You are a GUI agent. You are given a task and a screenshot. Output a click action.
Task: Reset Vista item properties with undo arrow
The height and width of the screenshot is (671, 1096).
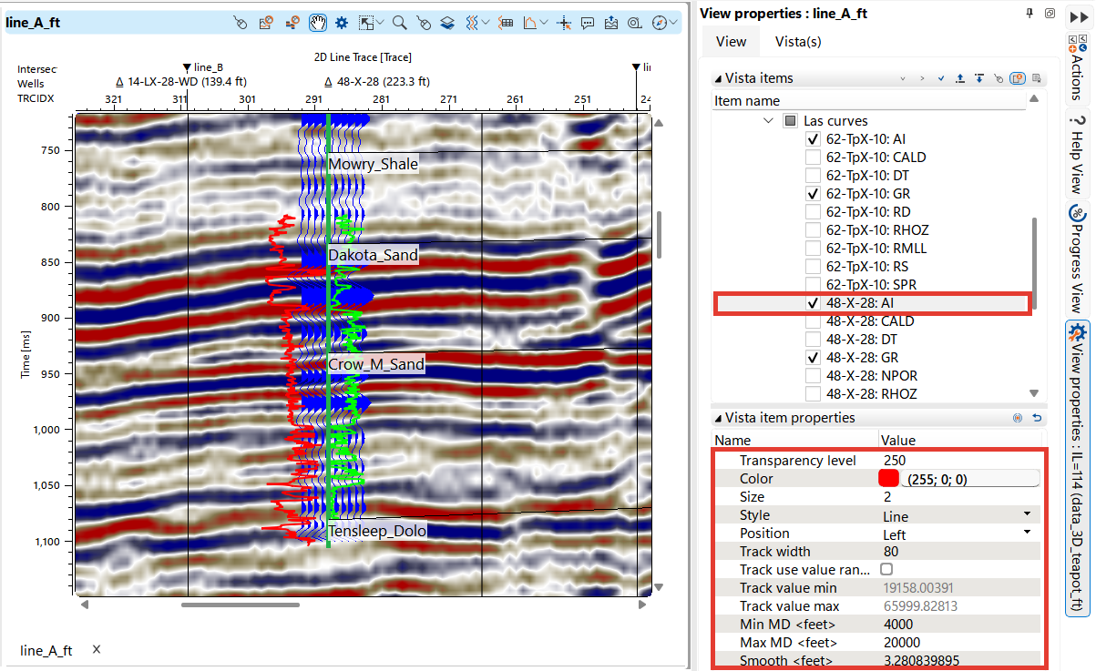[1036, 418]
